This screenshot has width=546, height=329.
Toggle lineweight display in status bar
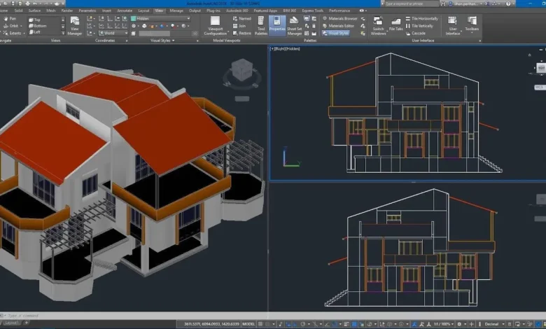click(x=346, y=324)
